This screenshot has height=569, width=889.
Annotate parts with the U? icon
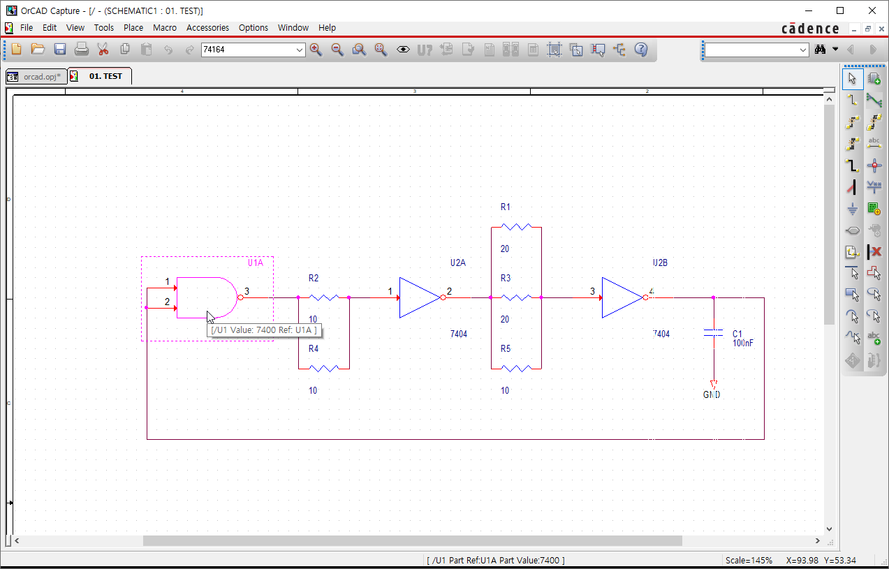425,50
